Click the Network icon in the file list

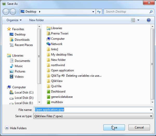tap(48, 44)
